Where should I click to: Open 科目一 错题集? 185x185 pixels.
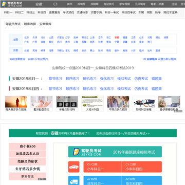tap(157, 79)
